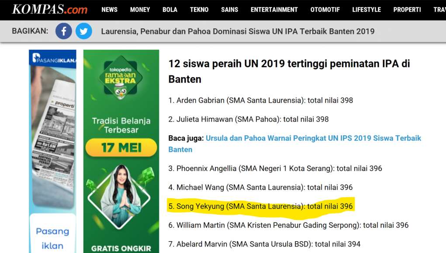The image size is (446, 253).
Task: Open the PROPERTI section
Action: click(x=407, y=10)
